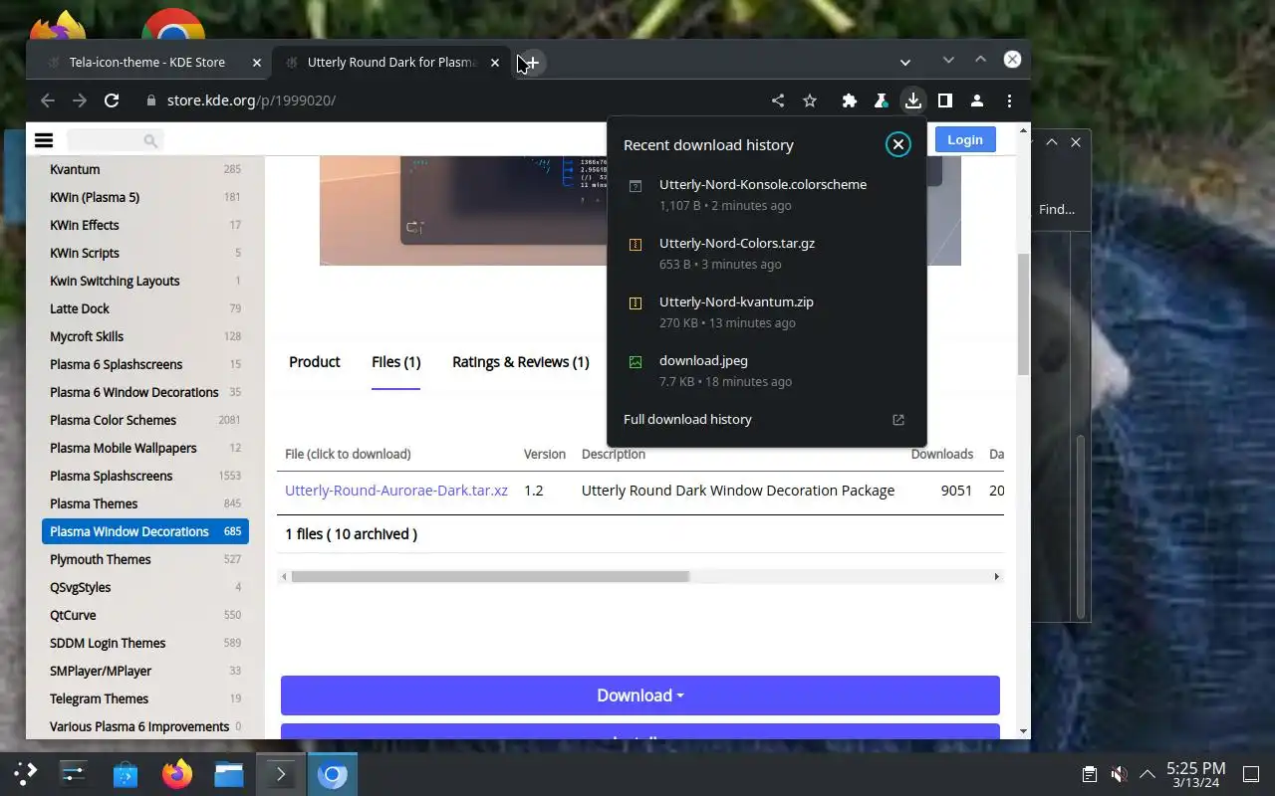The image size is (1275, 796).
Task: Open the Konsole terminal taskbar icon
Action: (x=280, y=773)
